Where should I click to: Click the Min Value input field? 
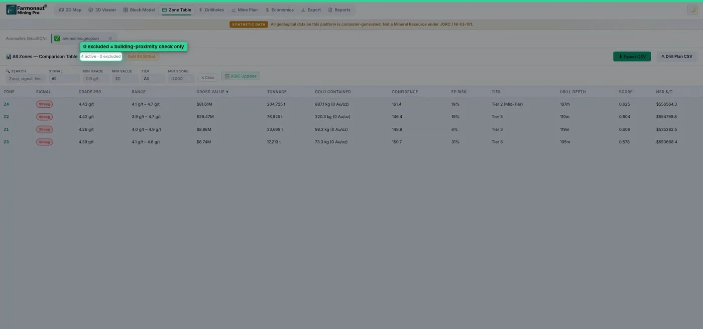coord(125,79)
